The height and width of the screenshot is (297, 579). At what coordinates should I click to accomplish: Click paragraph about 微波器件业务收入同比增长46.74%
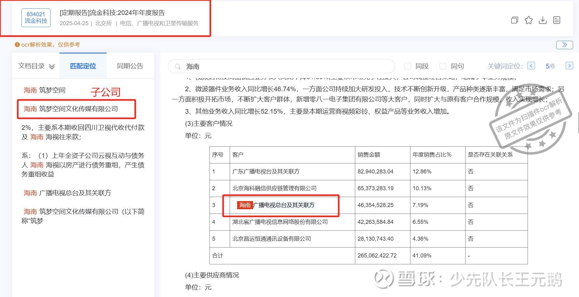point(368,94)
